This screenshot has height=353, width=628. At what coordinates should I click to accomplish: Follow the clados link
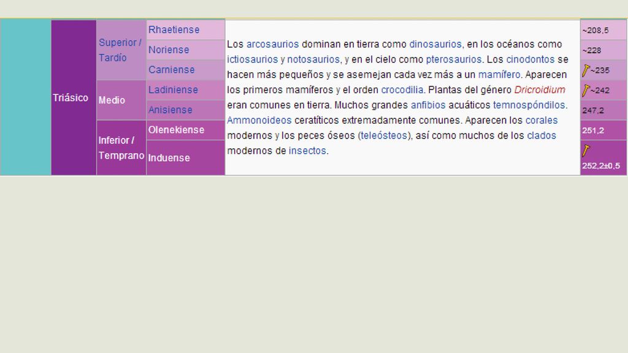pyautogui.click(x=542, y=135)
